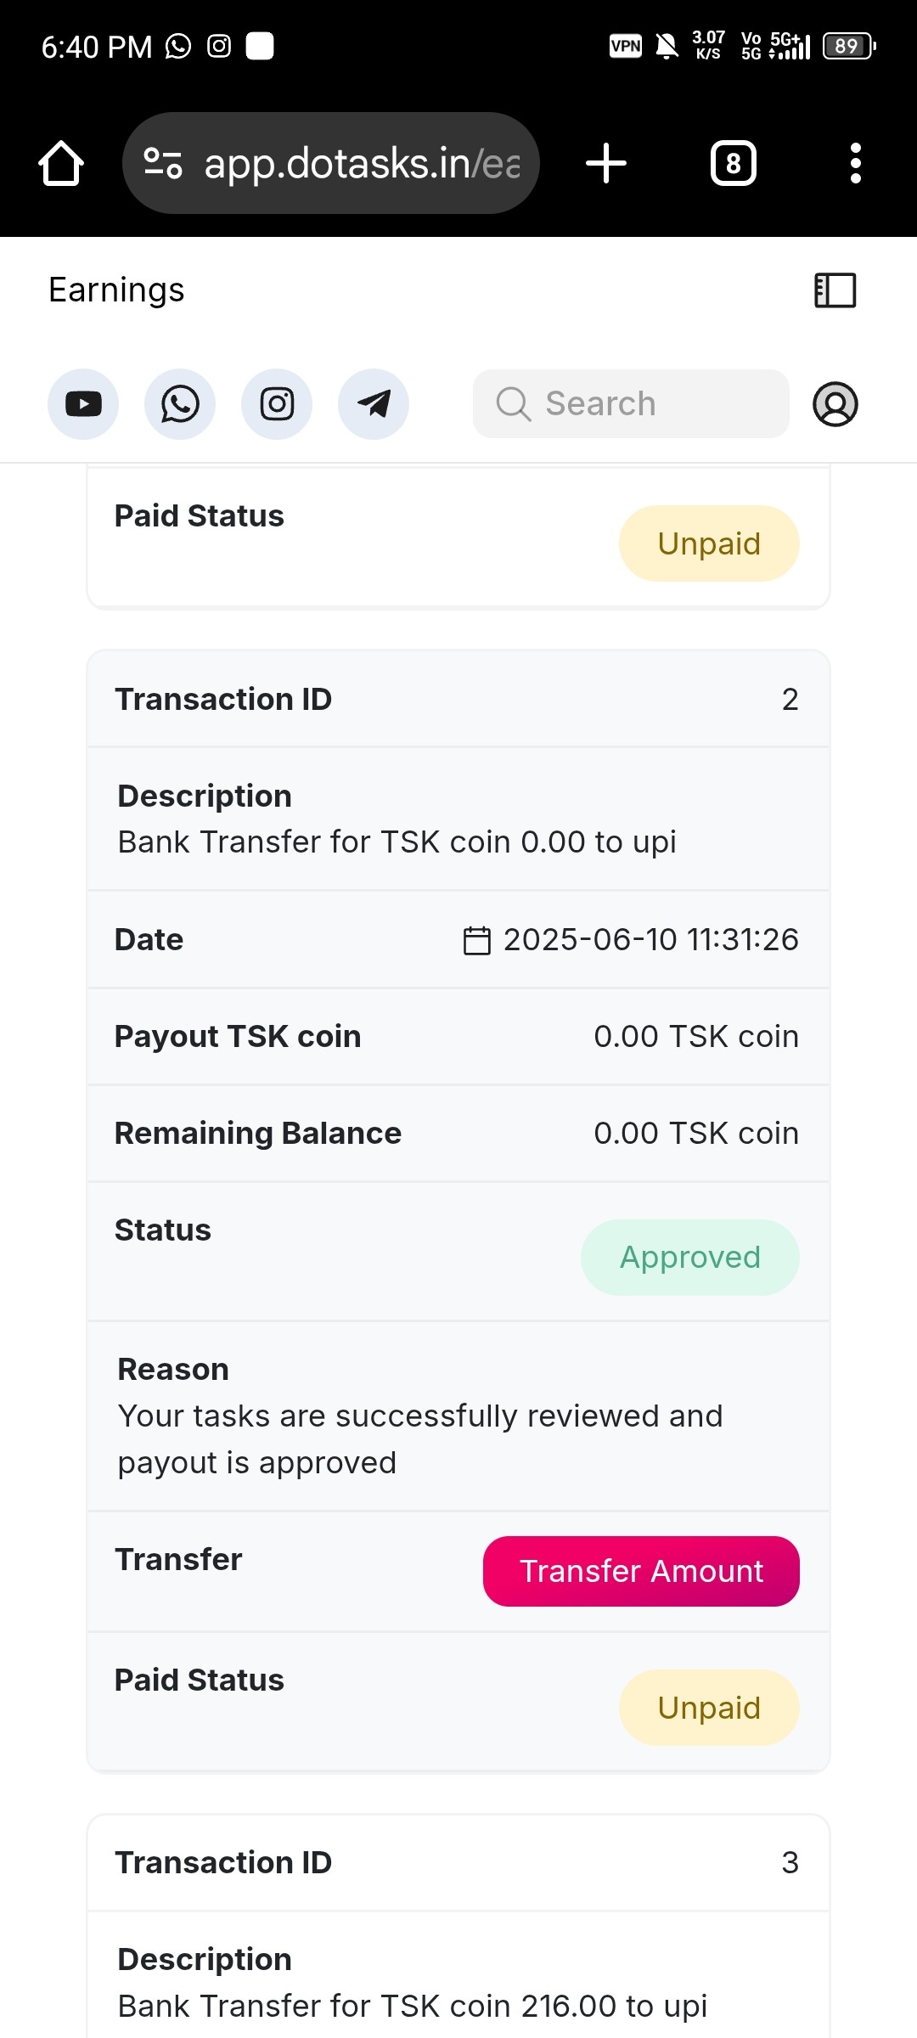Screen dimensions: 917x2038
Task: Open the WhatsApp social link
Action: (180, 404)
